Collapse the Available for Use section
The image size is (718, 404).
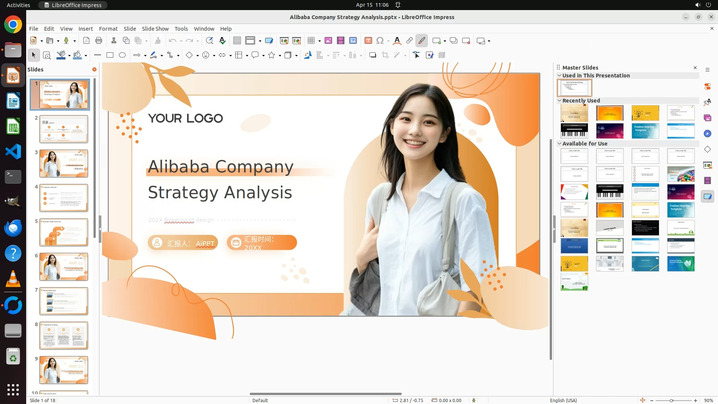559,144
